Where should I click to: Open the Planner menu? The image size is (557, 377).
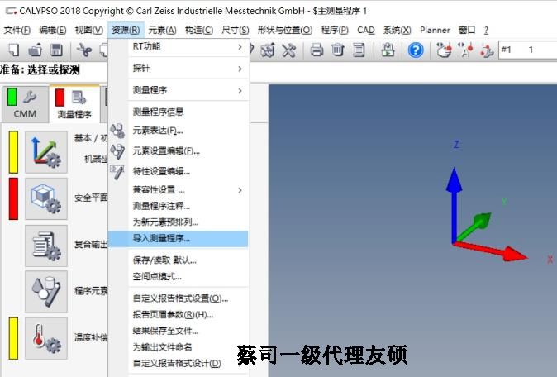click(435, 31)
